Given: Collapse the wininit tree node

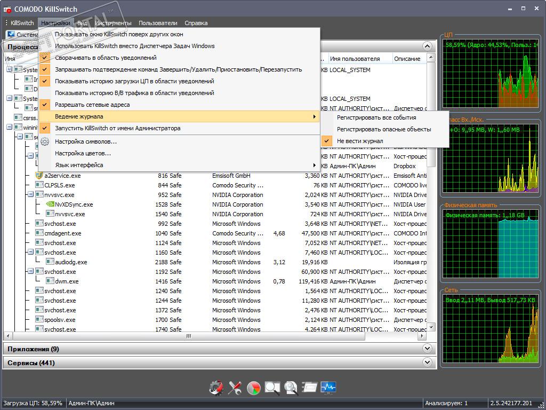Looking at the screenshot, I should coord(10,127).
